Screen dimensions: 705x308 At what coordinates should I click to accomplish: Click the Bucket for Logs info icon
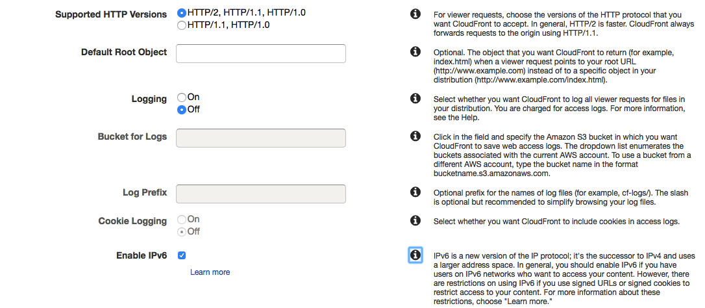(x=415, y=136)
